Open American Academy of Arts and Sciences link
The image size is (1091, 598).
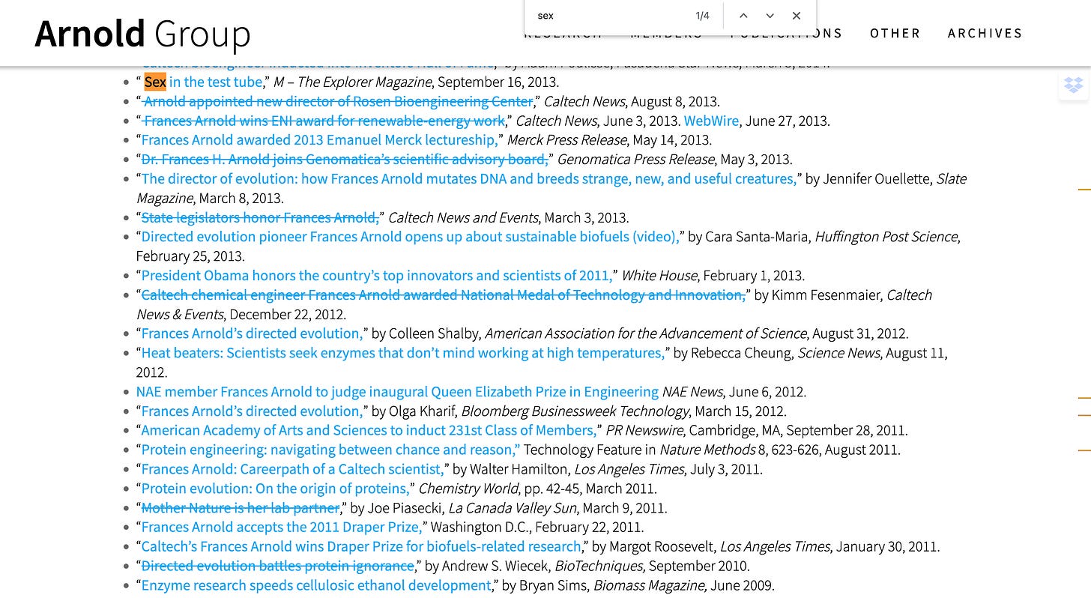369,431
